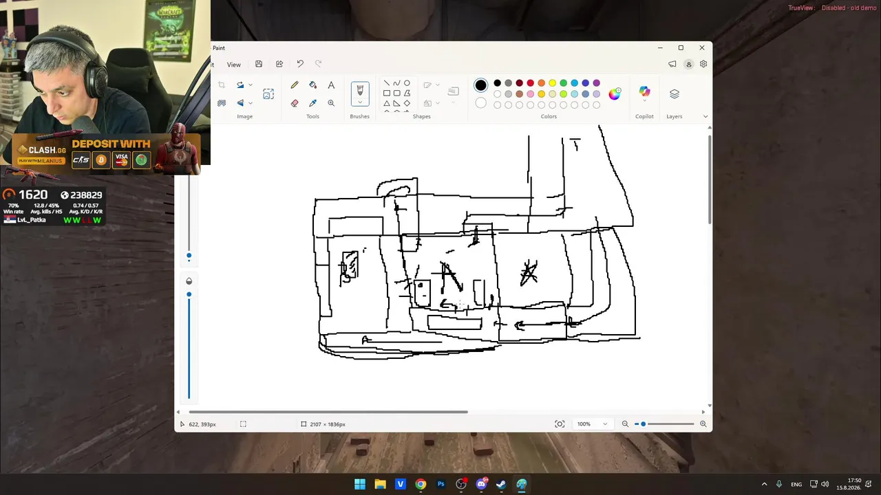This screenshot has width=881, height=495.
Task: Zoom in with the plus button
Action: (x=703, y=424)
